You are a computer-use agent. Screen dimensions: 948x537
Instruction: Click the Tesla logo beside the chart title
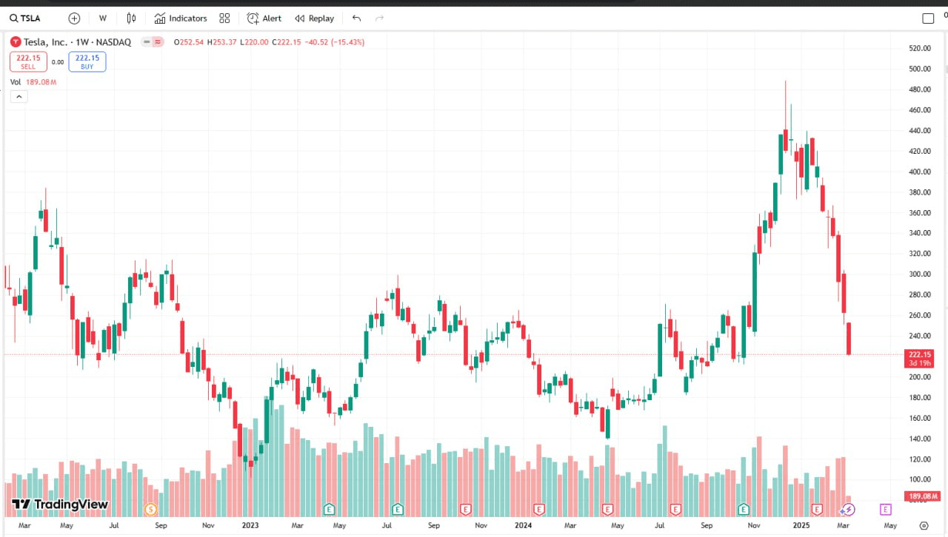[16, 42]
